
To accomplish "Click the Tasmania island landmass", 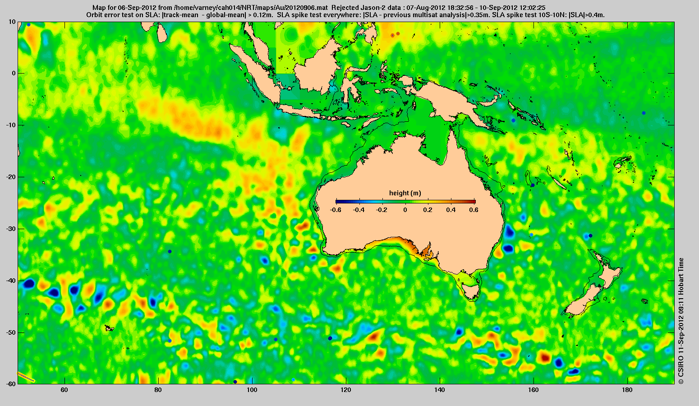I will 472,291.
